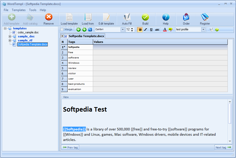Click the font size 12 field
The height and width of the screenshot is (158, 236).
[128, 30]
